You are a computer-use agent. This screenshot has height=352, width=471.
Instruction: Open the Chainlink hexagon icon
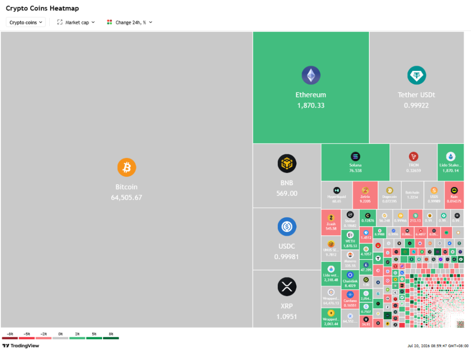(350, 275)
